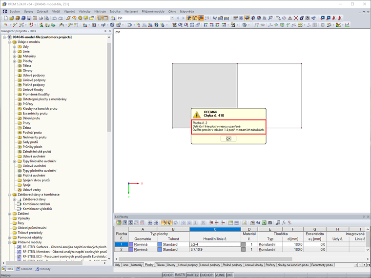Toggle VLINIE in status bar
This screenshot has width=371, height=278.
point(220,275)
